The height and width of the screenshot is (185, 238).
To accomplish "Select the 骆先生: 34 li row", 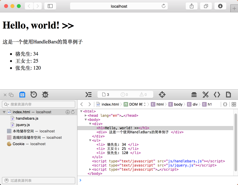I will tap(118, 144).
